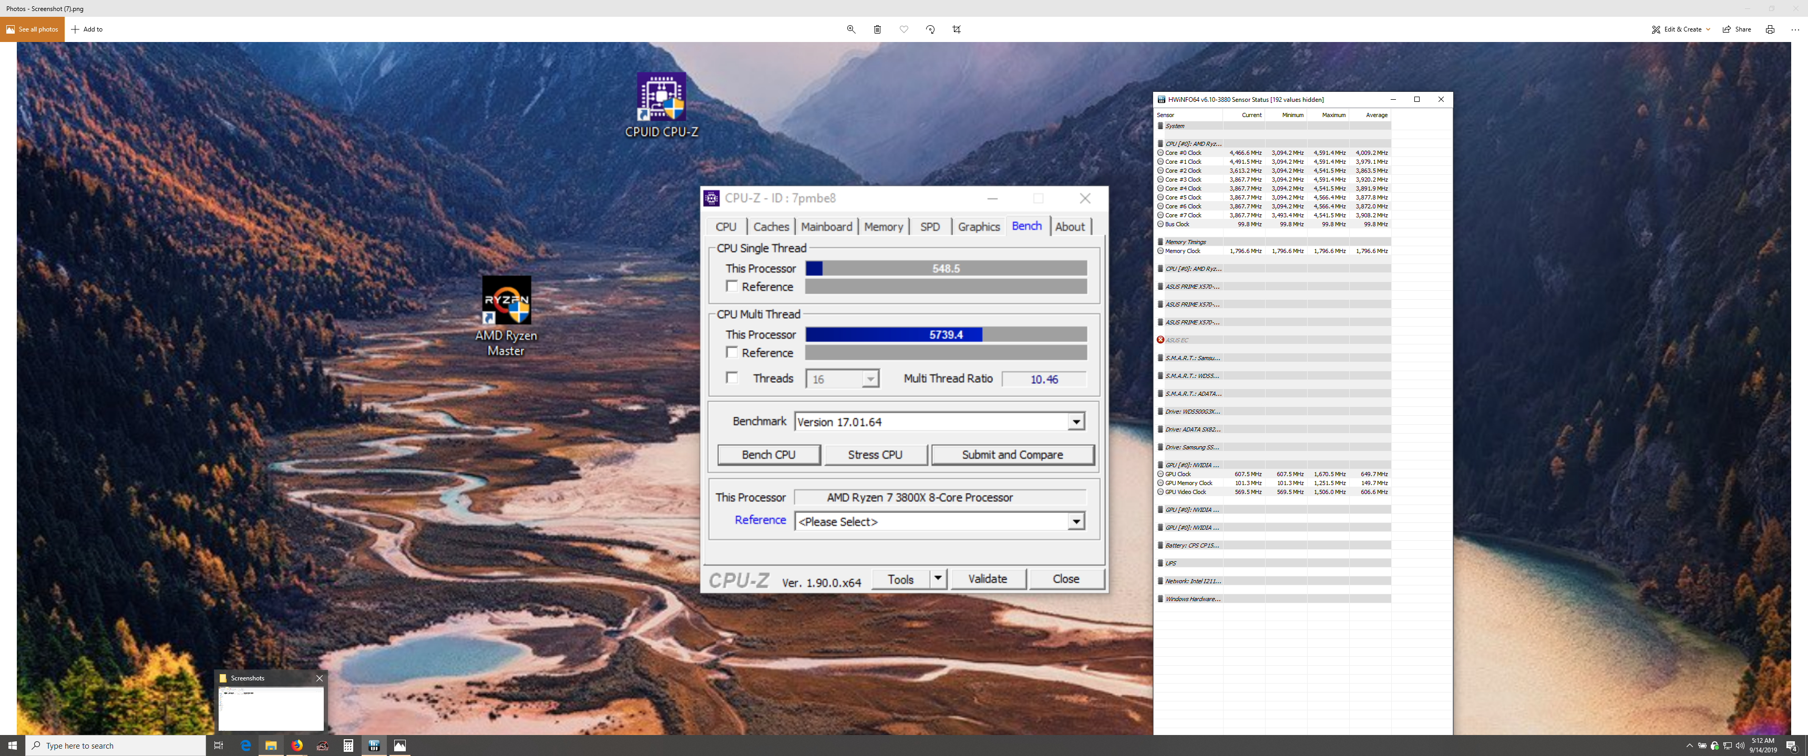Delete the photo with the trash icon
This screenshot has width=1808, height=756.
877,29
